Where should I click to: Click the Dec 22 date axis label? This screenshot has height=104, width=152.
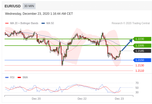pos(82,99)
